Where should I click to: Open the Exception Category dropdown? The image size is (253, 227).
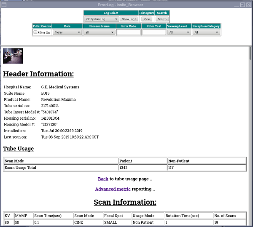coord(206,32)
